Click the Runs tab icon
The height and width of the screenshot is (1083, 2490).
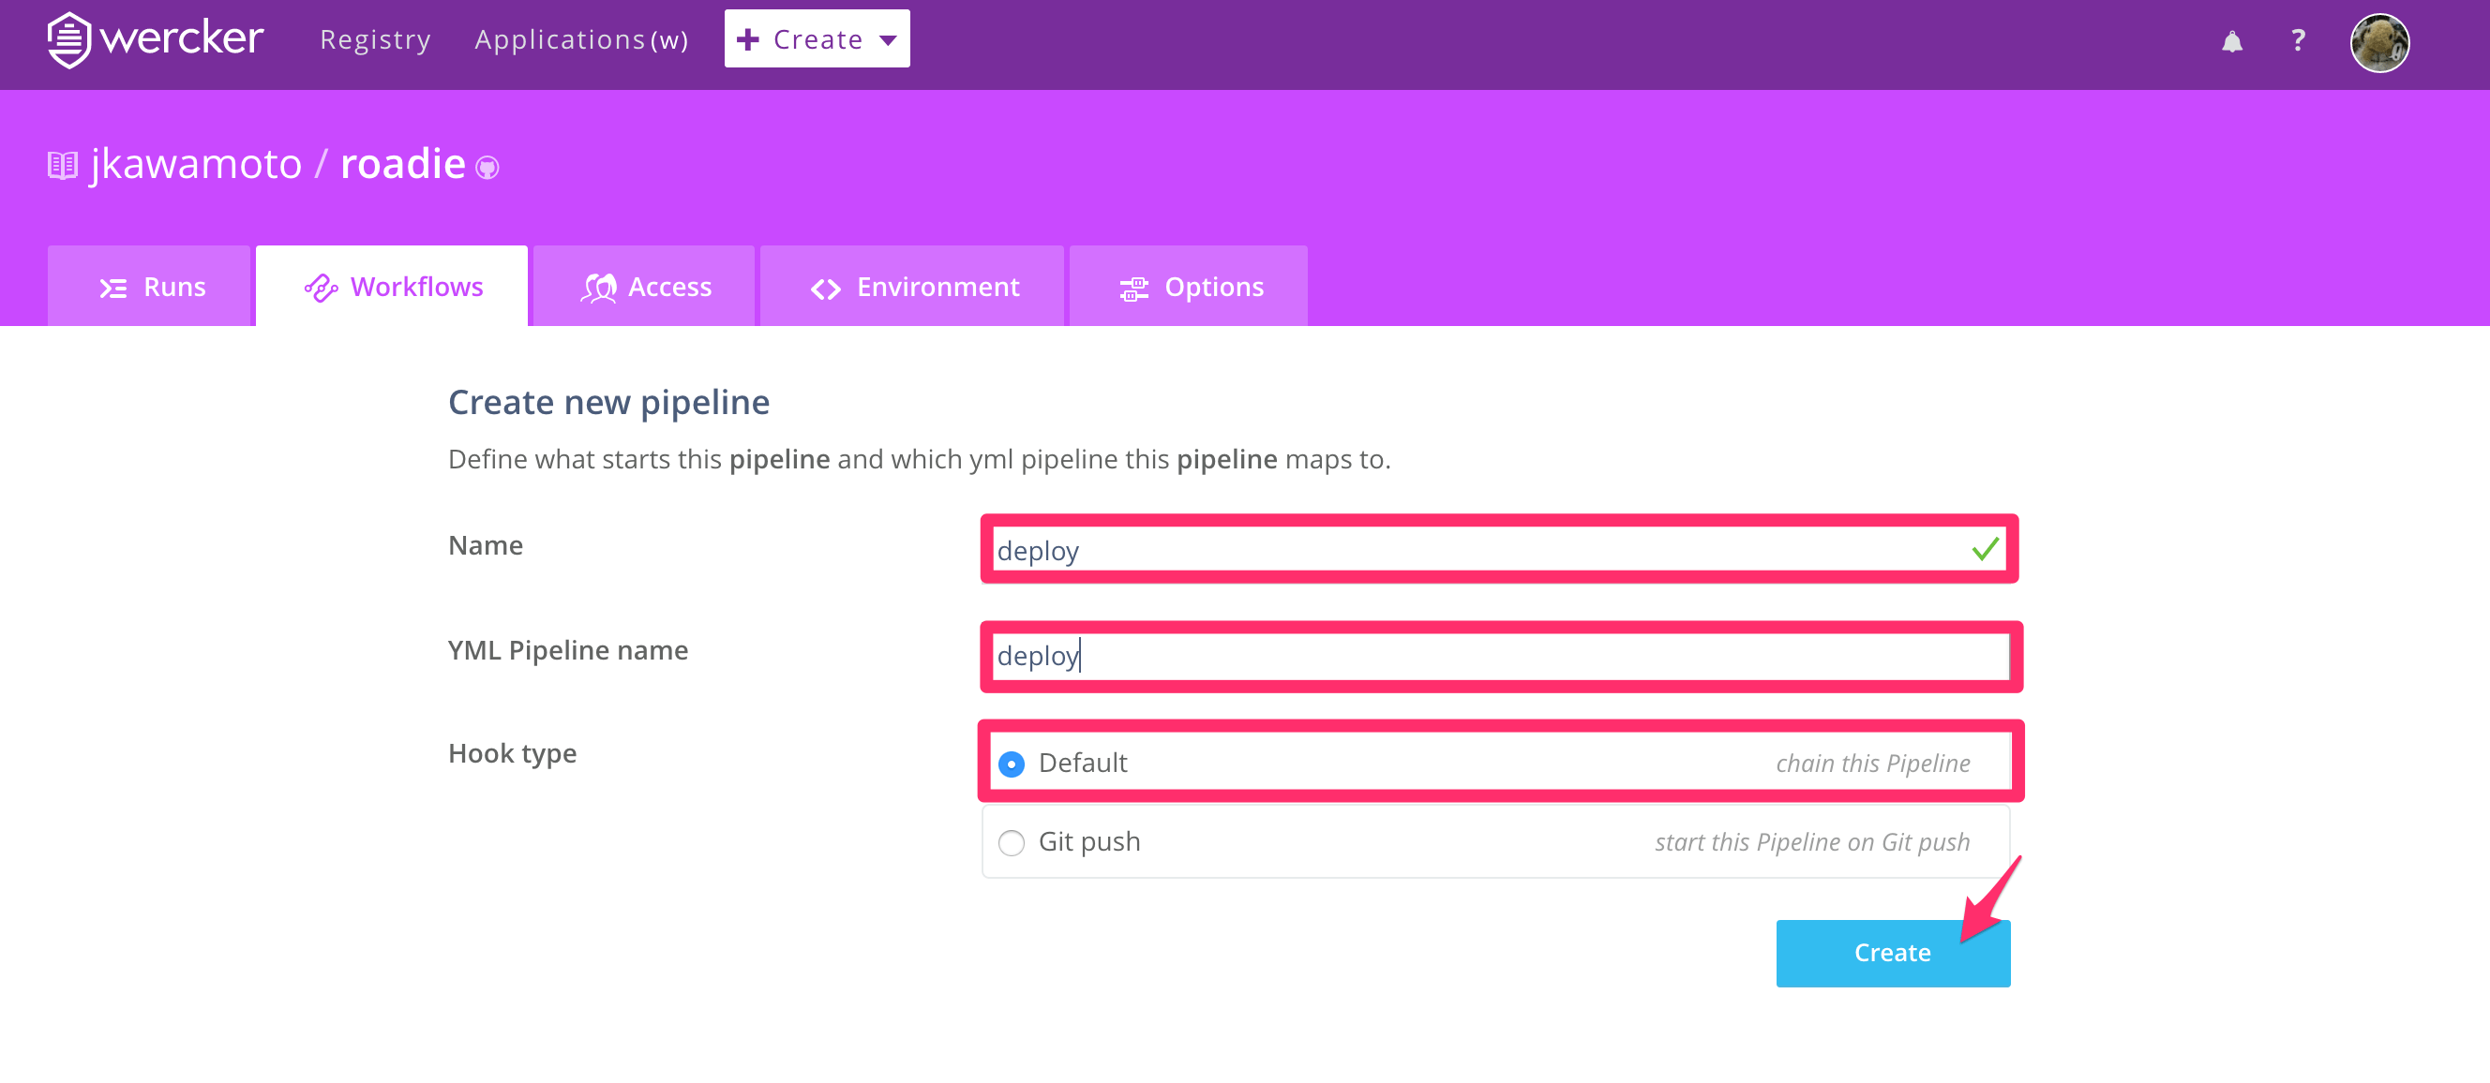coord(113,288)
